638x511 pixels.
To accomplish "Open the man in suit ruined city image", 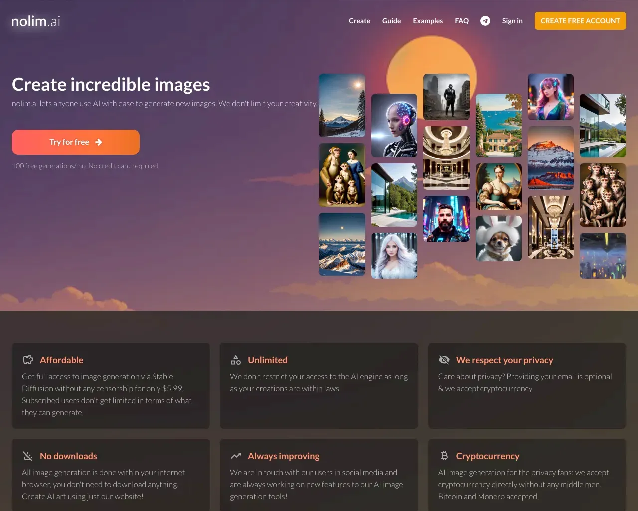I will tap(446, 97).
